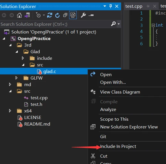The image size is (166, 164).
Task: Click the Home icon in Solution Explorer toolbar
Action: [x=19, y=15]
